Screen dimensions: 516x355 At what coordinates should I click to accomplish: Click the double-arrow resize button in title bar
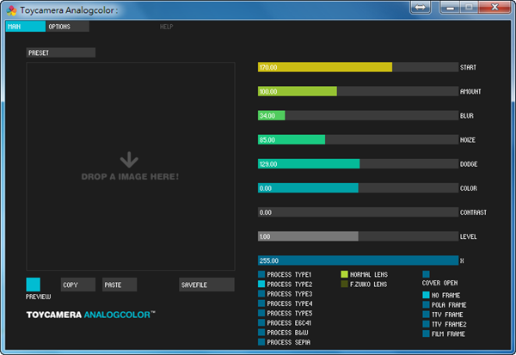(421, 7)
